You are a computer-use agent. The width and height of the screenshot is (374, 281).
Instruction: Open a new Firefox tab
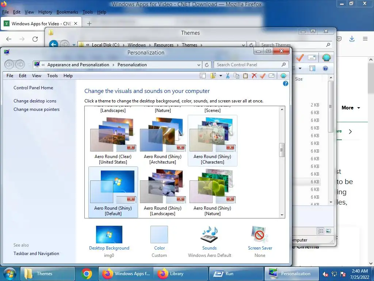89,23
